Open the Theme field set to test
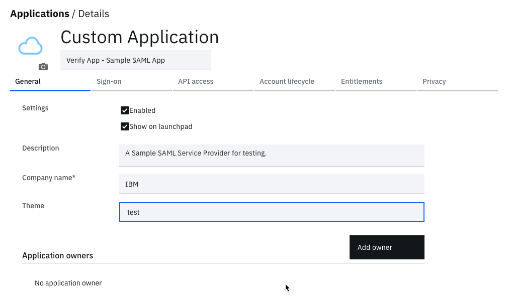Viewport: 510px width, 297px height. (272, 212)
